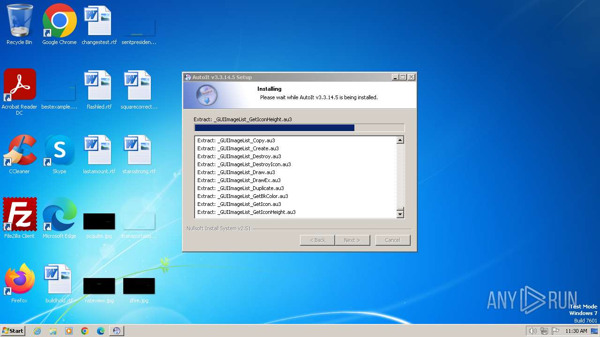The width and height of the screenshot is (600, 337).
Task: Click the Extract status label above progress
Action: pyautogui.click(x=243, y=119)
